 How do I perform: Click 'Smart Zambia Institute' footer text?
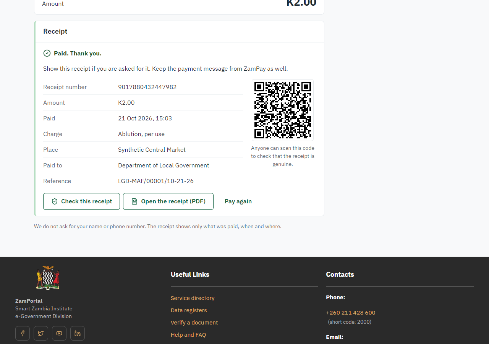click(x=44, y=308)
